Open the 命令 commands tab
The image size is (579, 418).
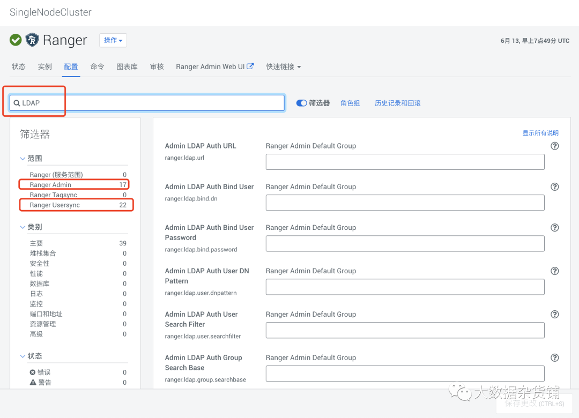pos(97,67)
